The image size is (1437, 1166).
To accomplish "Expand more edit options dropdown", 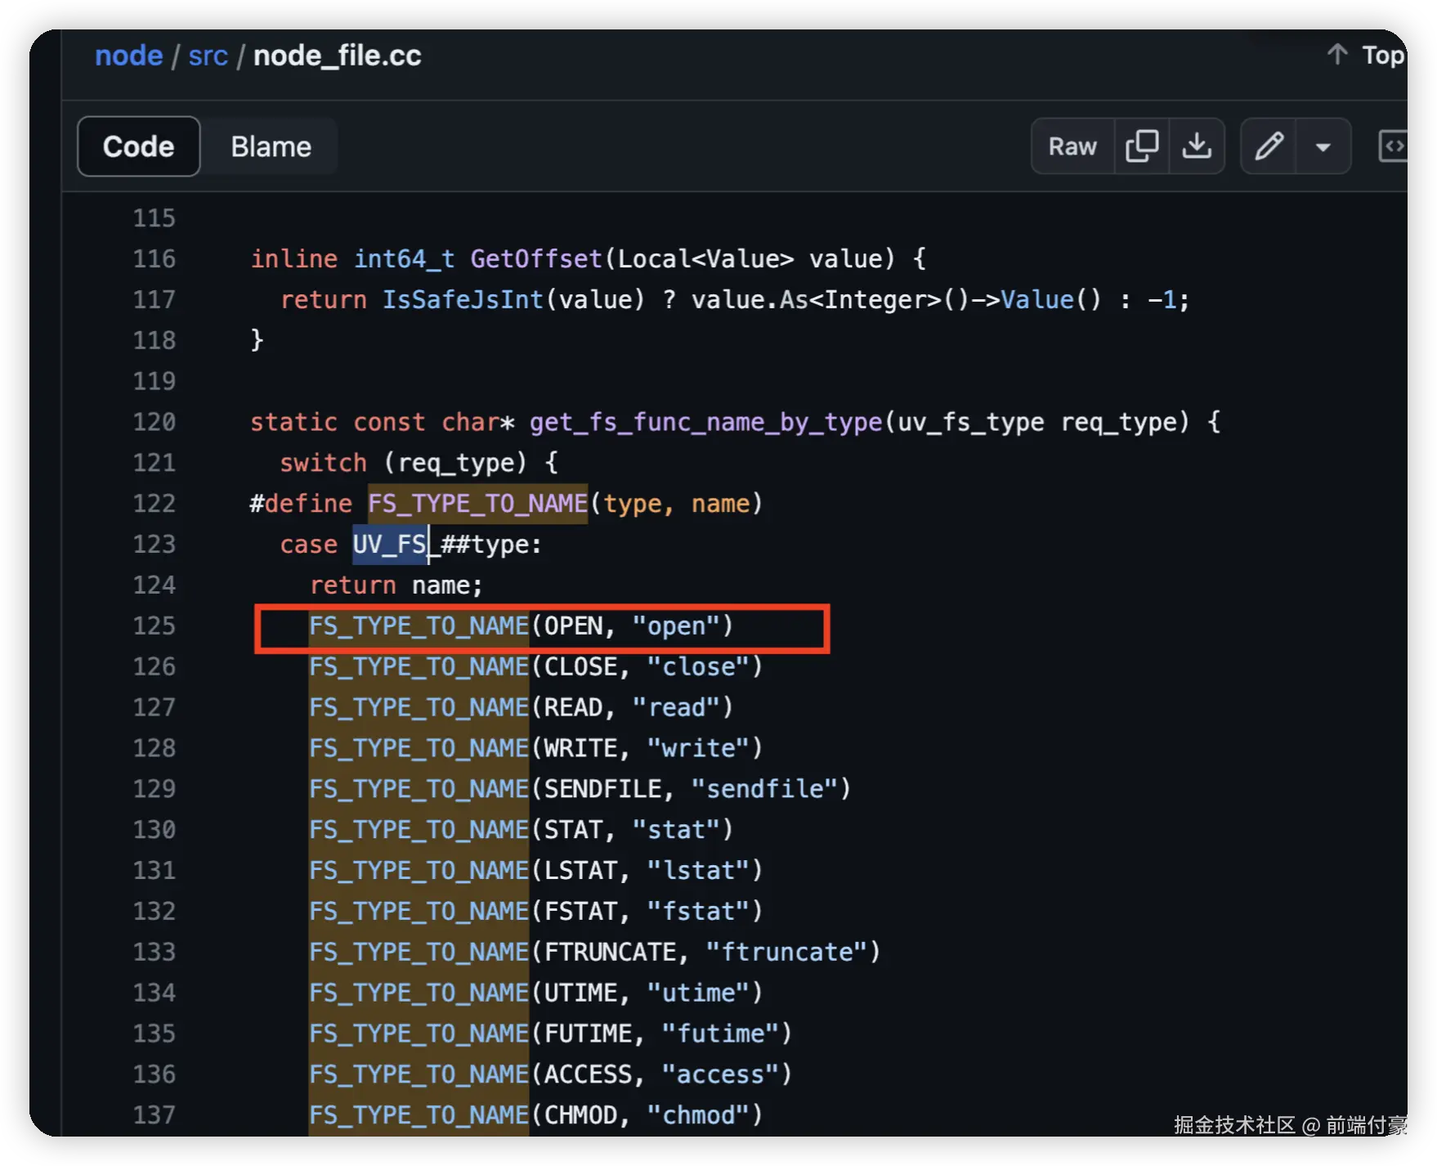I will click(x=1323, y=147).
